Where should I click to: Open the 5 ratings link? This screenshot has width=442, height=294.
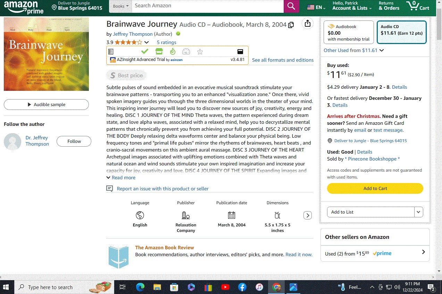166,42
